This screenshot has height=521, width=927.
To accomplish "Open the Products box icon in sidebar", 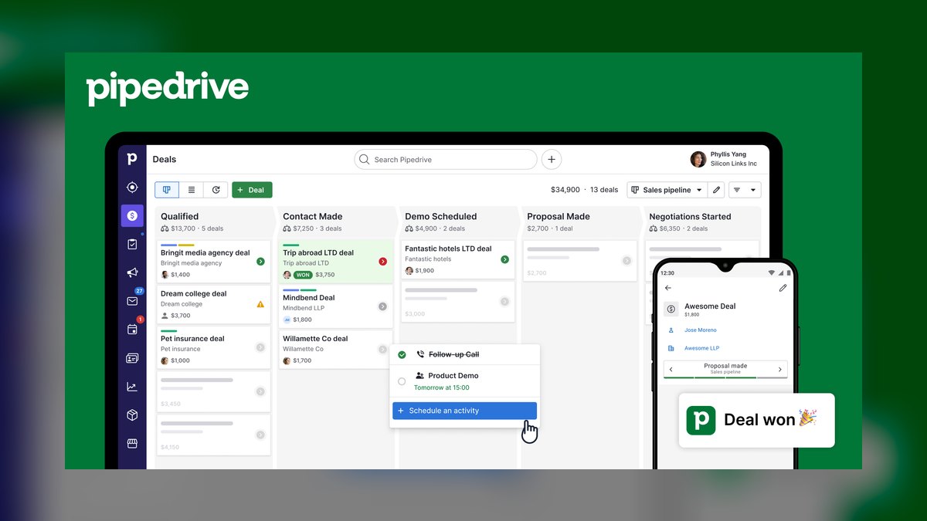I will tap(132, 415).
